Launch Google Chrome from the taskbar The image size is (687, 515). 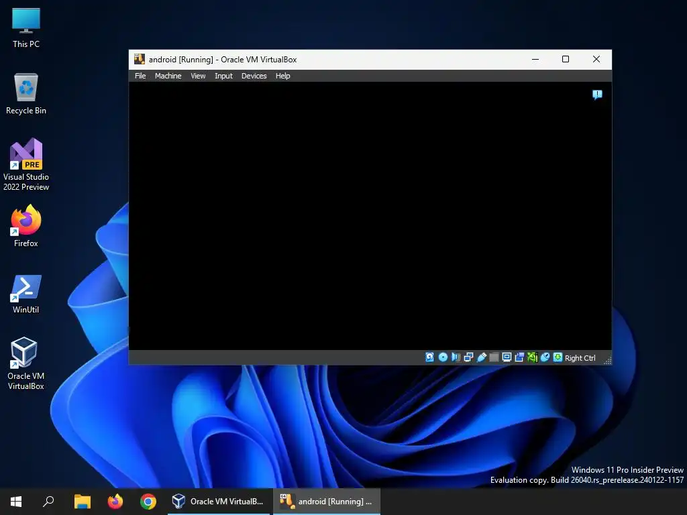click(148, 502)
